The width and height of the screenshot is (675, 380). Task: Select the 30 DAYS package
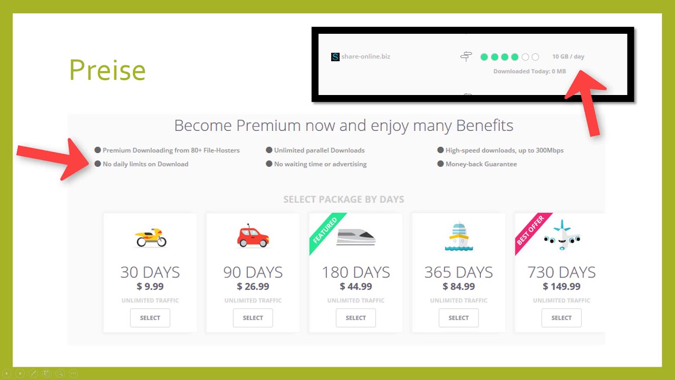pyautogui.click(x=150, y=318)
